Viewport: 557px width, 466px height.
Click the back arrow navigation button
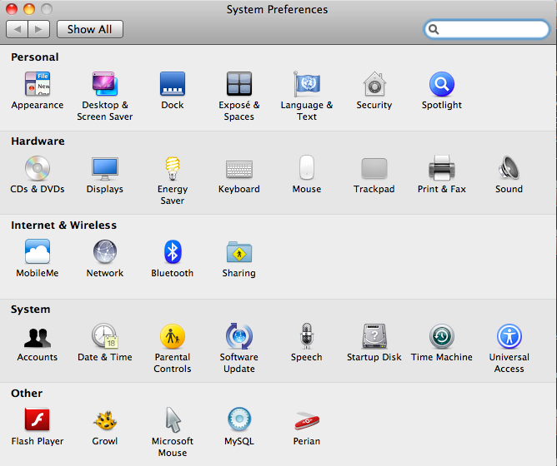pos(18,29)
